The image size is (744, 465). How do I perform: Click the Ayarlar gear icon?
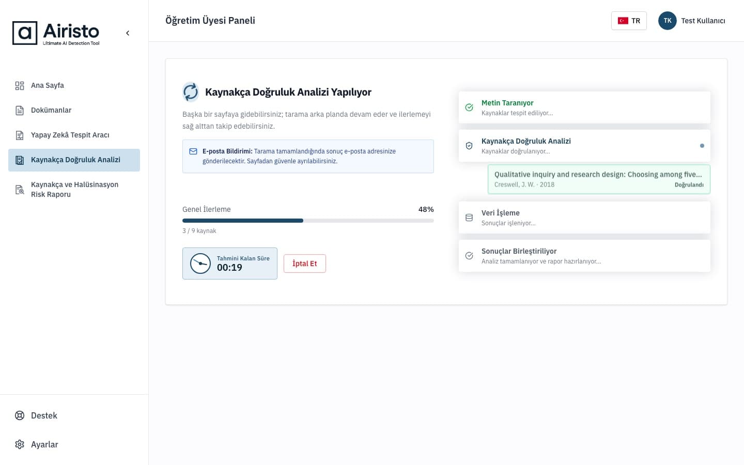tap(20, 444)
